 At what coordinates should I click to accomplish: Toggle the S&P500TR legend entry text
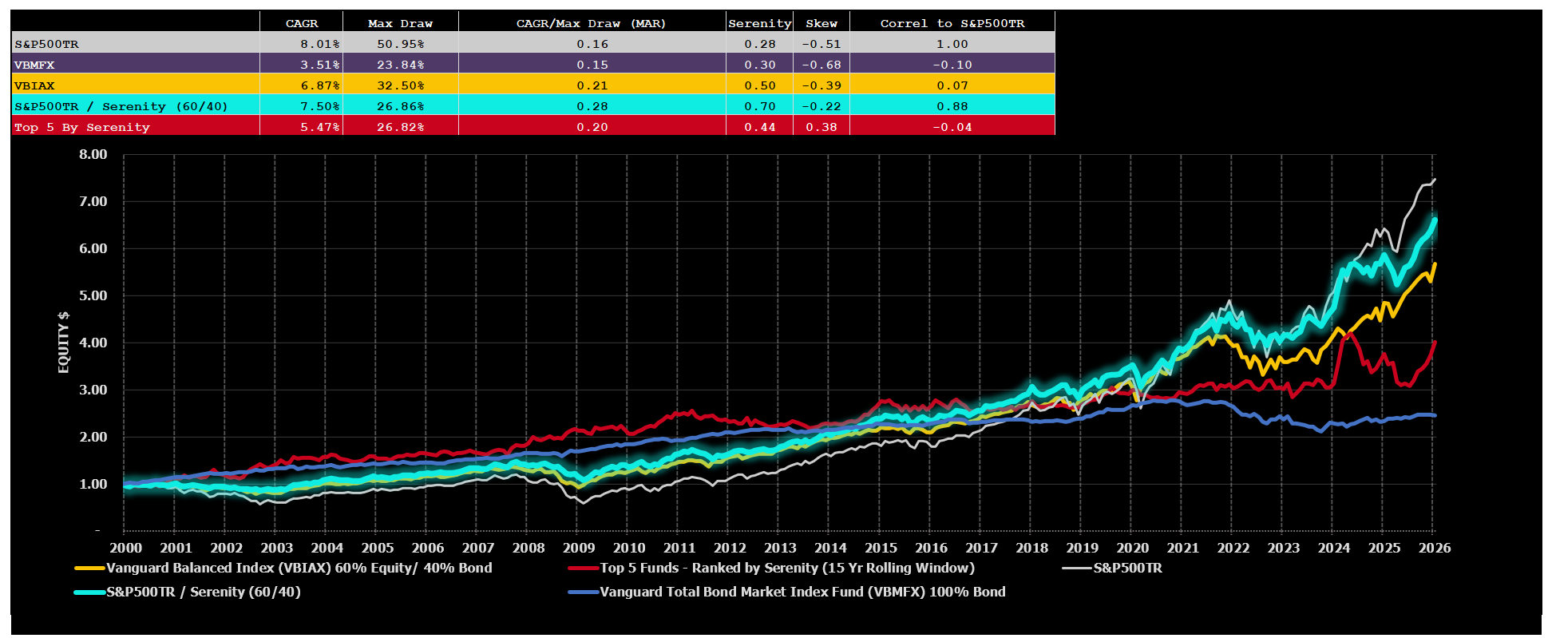pos(1127,569)
